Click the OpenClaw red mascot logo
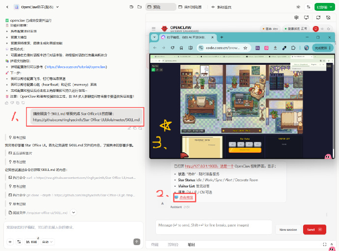 pyautogui.click(x=165, y=28)
